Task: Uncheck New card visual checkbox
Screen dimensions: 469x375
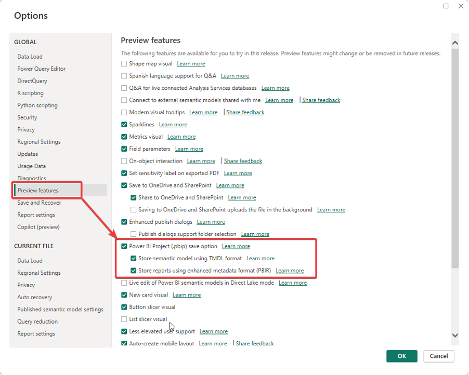Action: [x=124, y=295]
